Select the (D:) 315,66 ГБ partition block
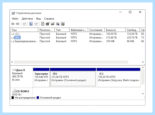155x115 pixels. coord(73,77)
